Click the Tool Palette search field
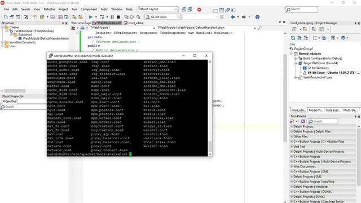 323,121
